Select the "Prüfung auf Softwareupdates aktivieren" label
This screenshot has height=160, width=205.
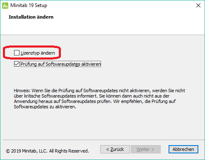pyautogui.click(x=61, y=64)
